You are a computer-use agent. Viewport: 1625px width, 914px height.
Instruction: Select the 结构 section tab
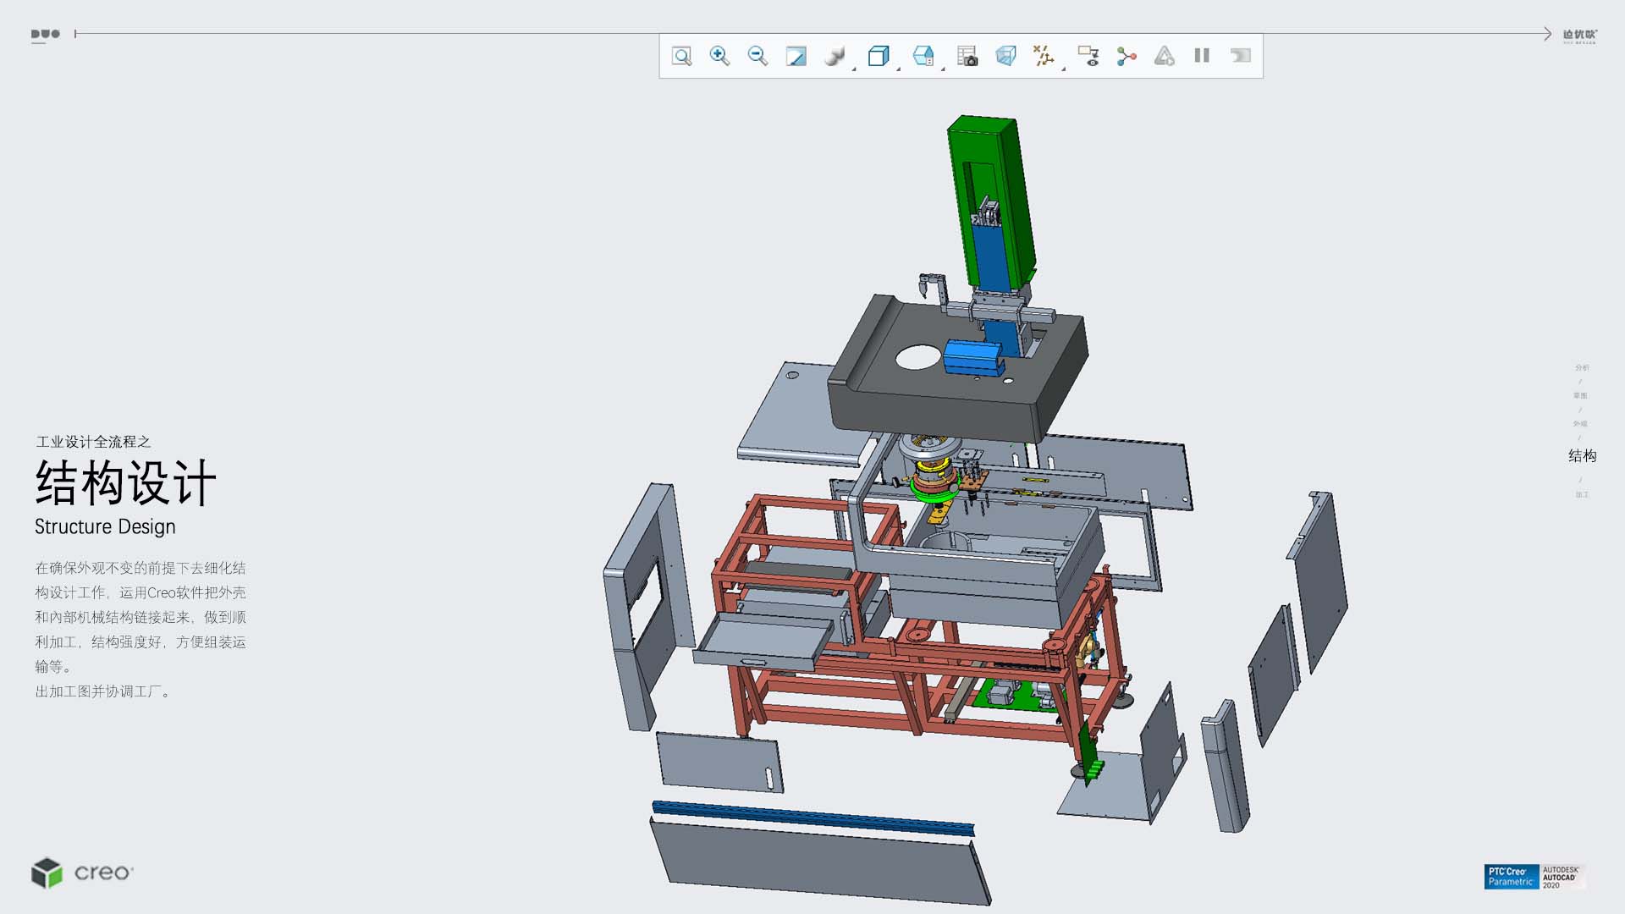tap(1582, 455)
